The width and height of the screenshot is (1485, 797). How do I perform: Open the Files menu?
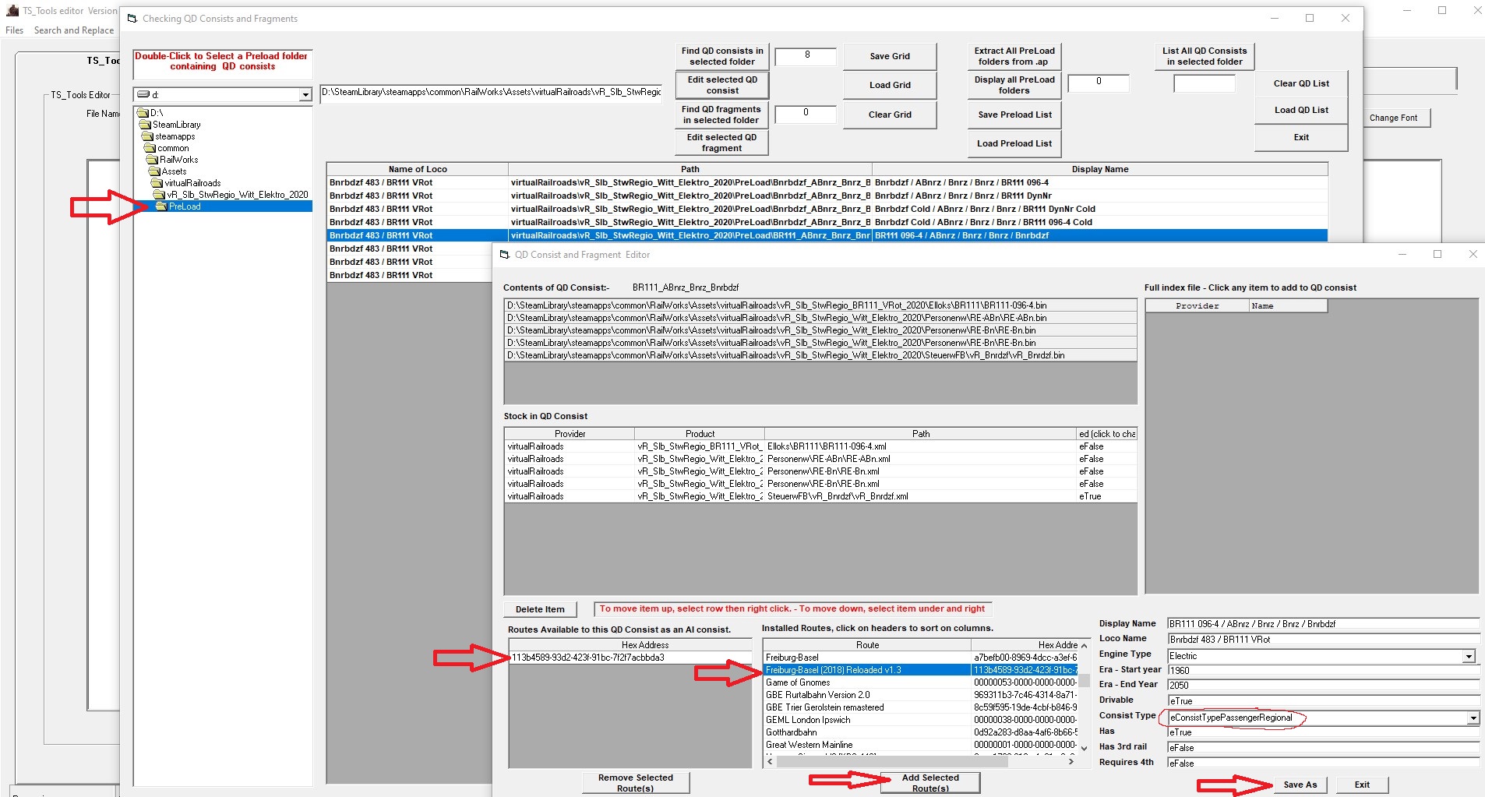(x=15, y=30)
